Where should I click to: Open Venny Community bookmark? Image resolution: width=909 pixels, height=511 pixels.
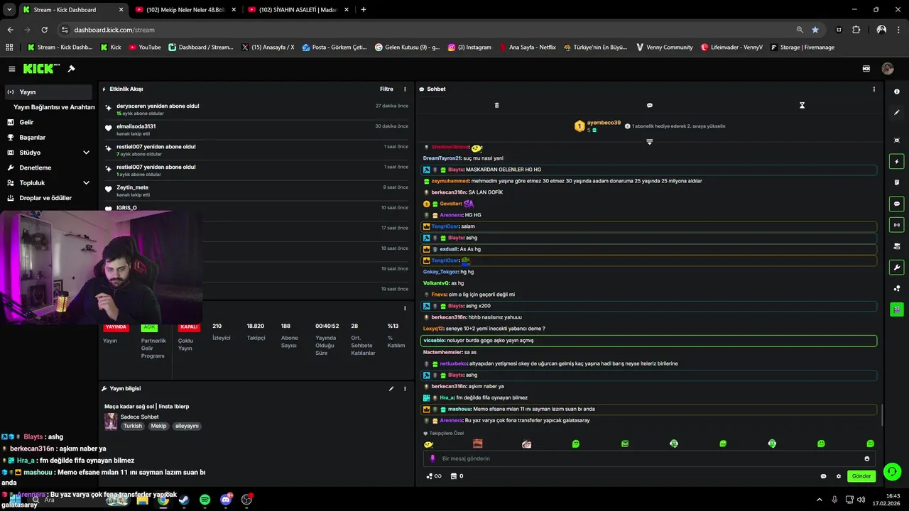(x=664, y=48)
